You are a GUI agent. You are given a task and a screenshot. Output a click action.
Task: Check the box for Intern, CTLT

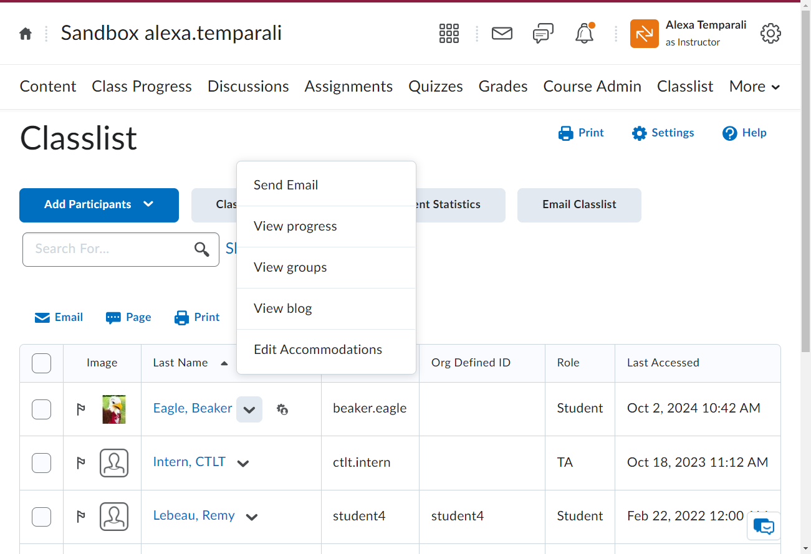41,463
